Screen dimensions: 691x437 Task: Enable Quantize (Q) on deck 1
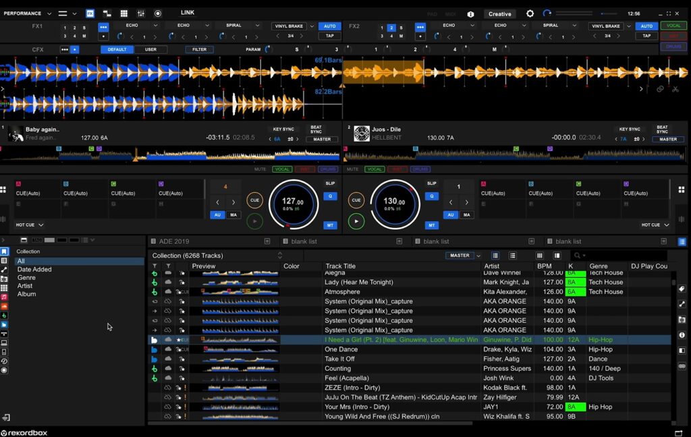[x=329, y=196]
